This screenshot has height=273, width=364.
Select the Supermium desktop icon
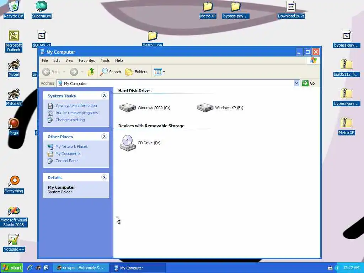tap(41, 10)
